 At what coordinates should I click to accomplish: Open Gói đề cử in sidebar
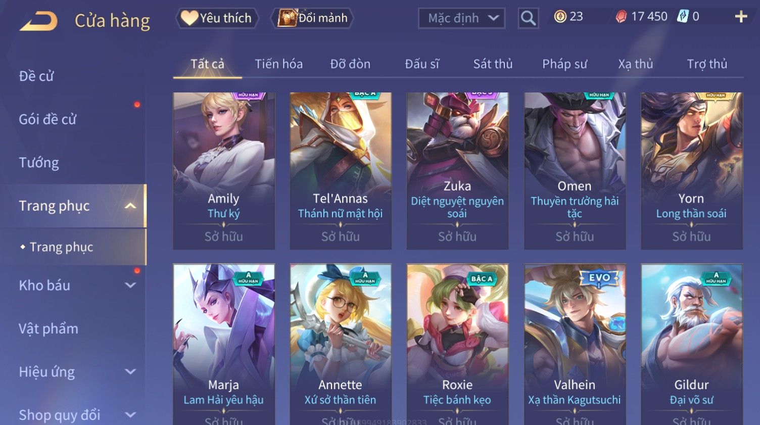(47, 120)
